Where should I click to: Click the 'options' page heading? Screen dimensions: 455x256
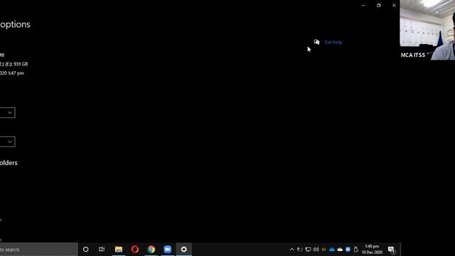click(x=15, y=25)
